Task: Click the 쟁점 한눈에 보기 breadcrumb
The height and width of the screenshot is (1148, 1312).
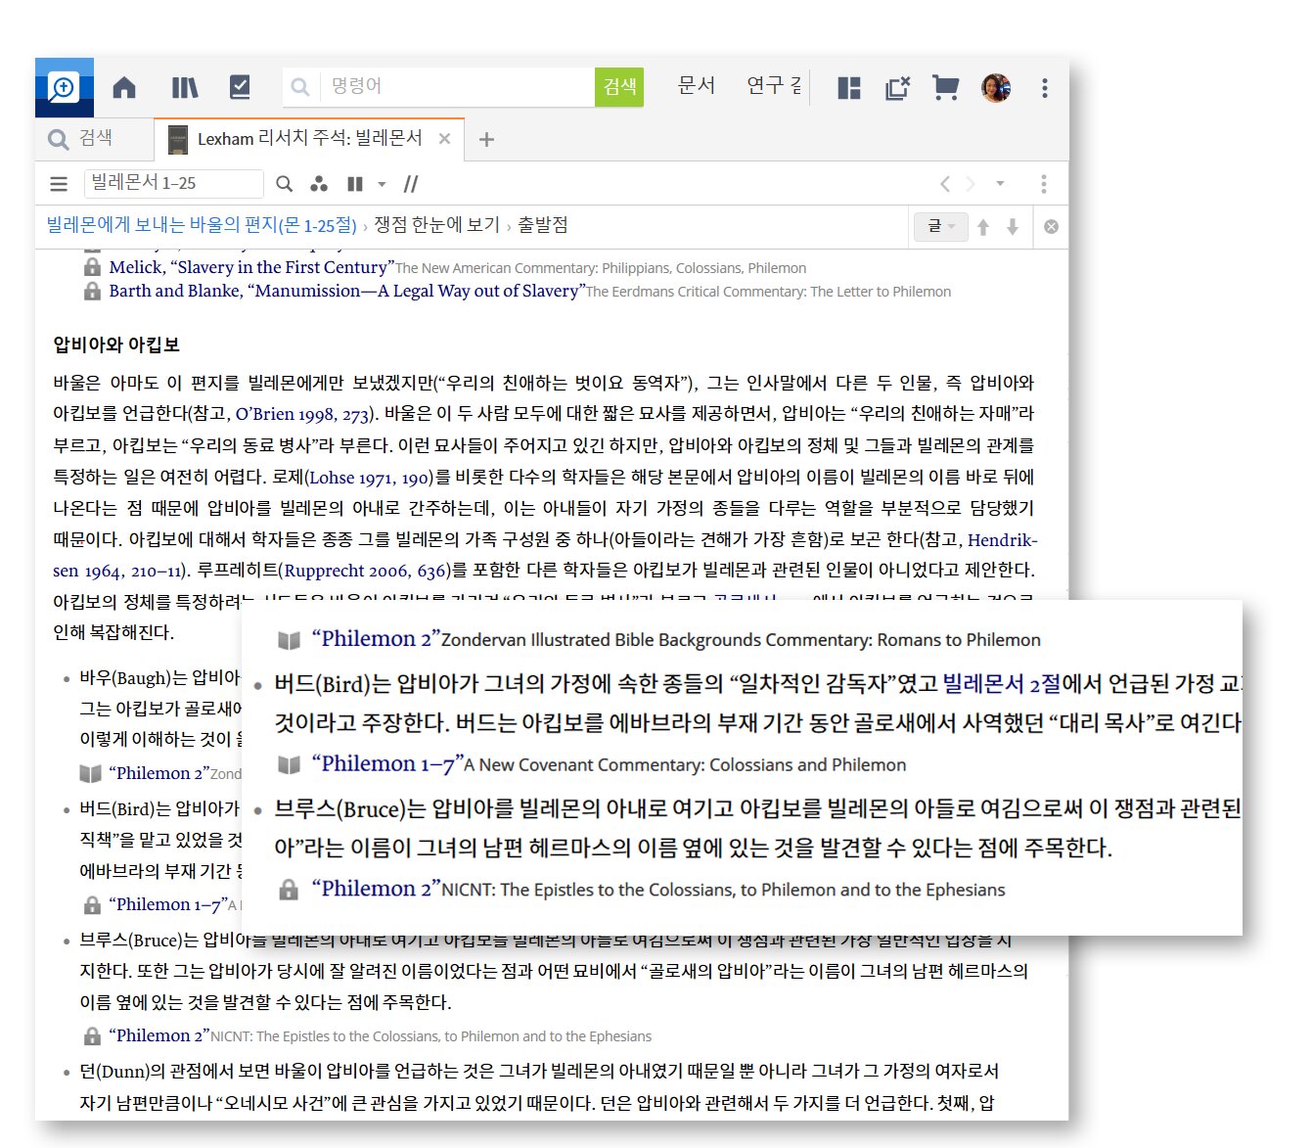Action: [x=436, y=226]
